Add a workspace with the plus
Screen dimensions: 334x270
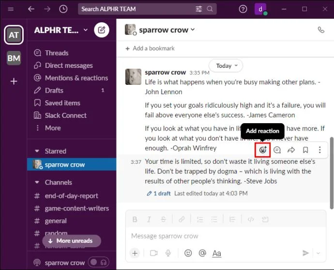(14, 81)
